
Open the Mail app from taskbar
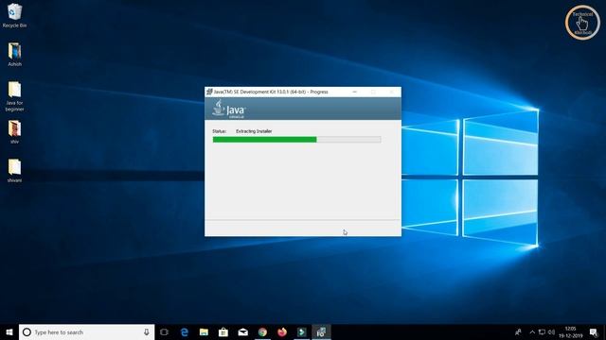point(242,331)
